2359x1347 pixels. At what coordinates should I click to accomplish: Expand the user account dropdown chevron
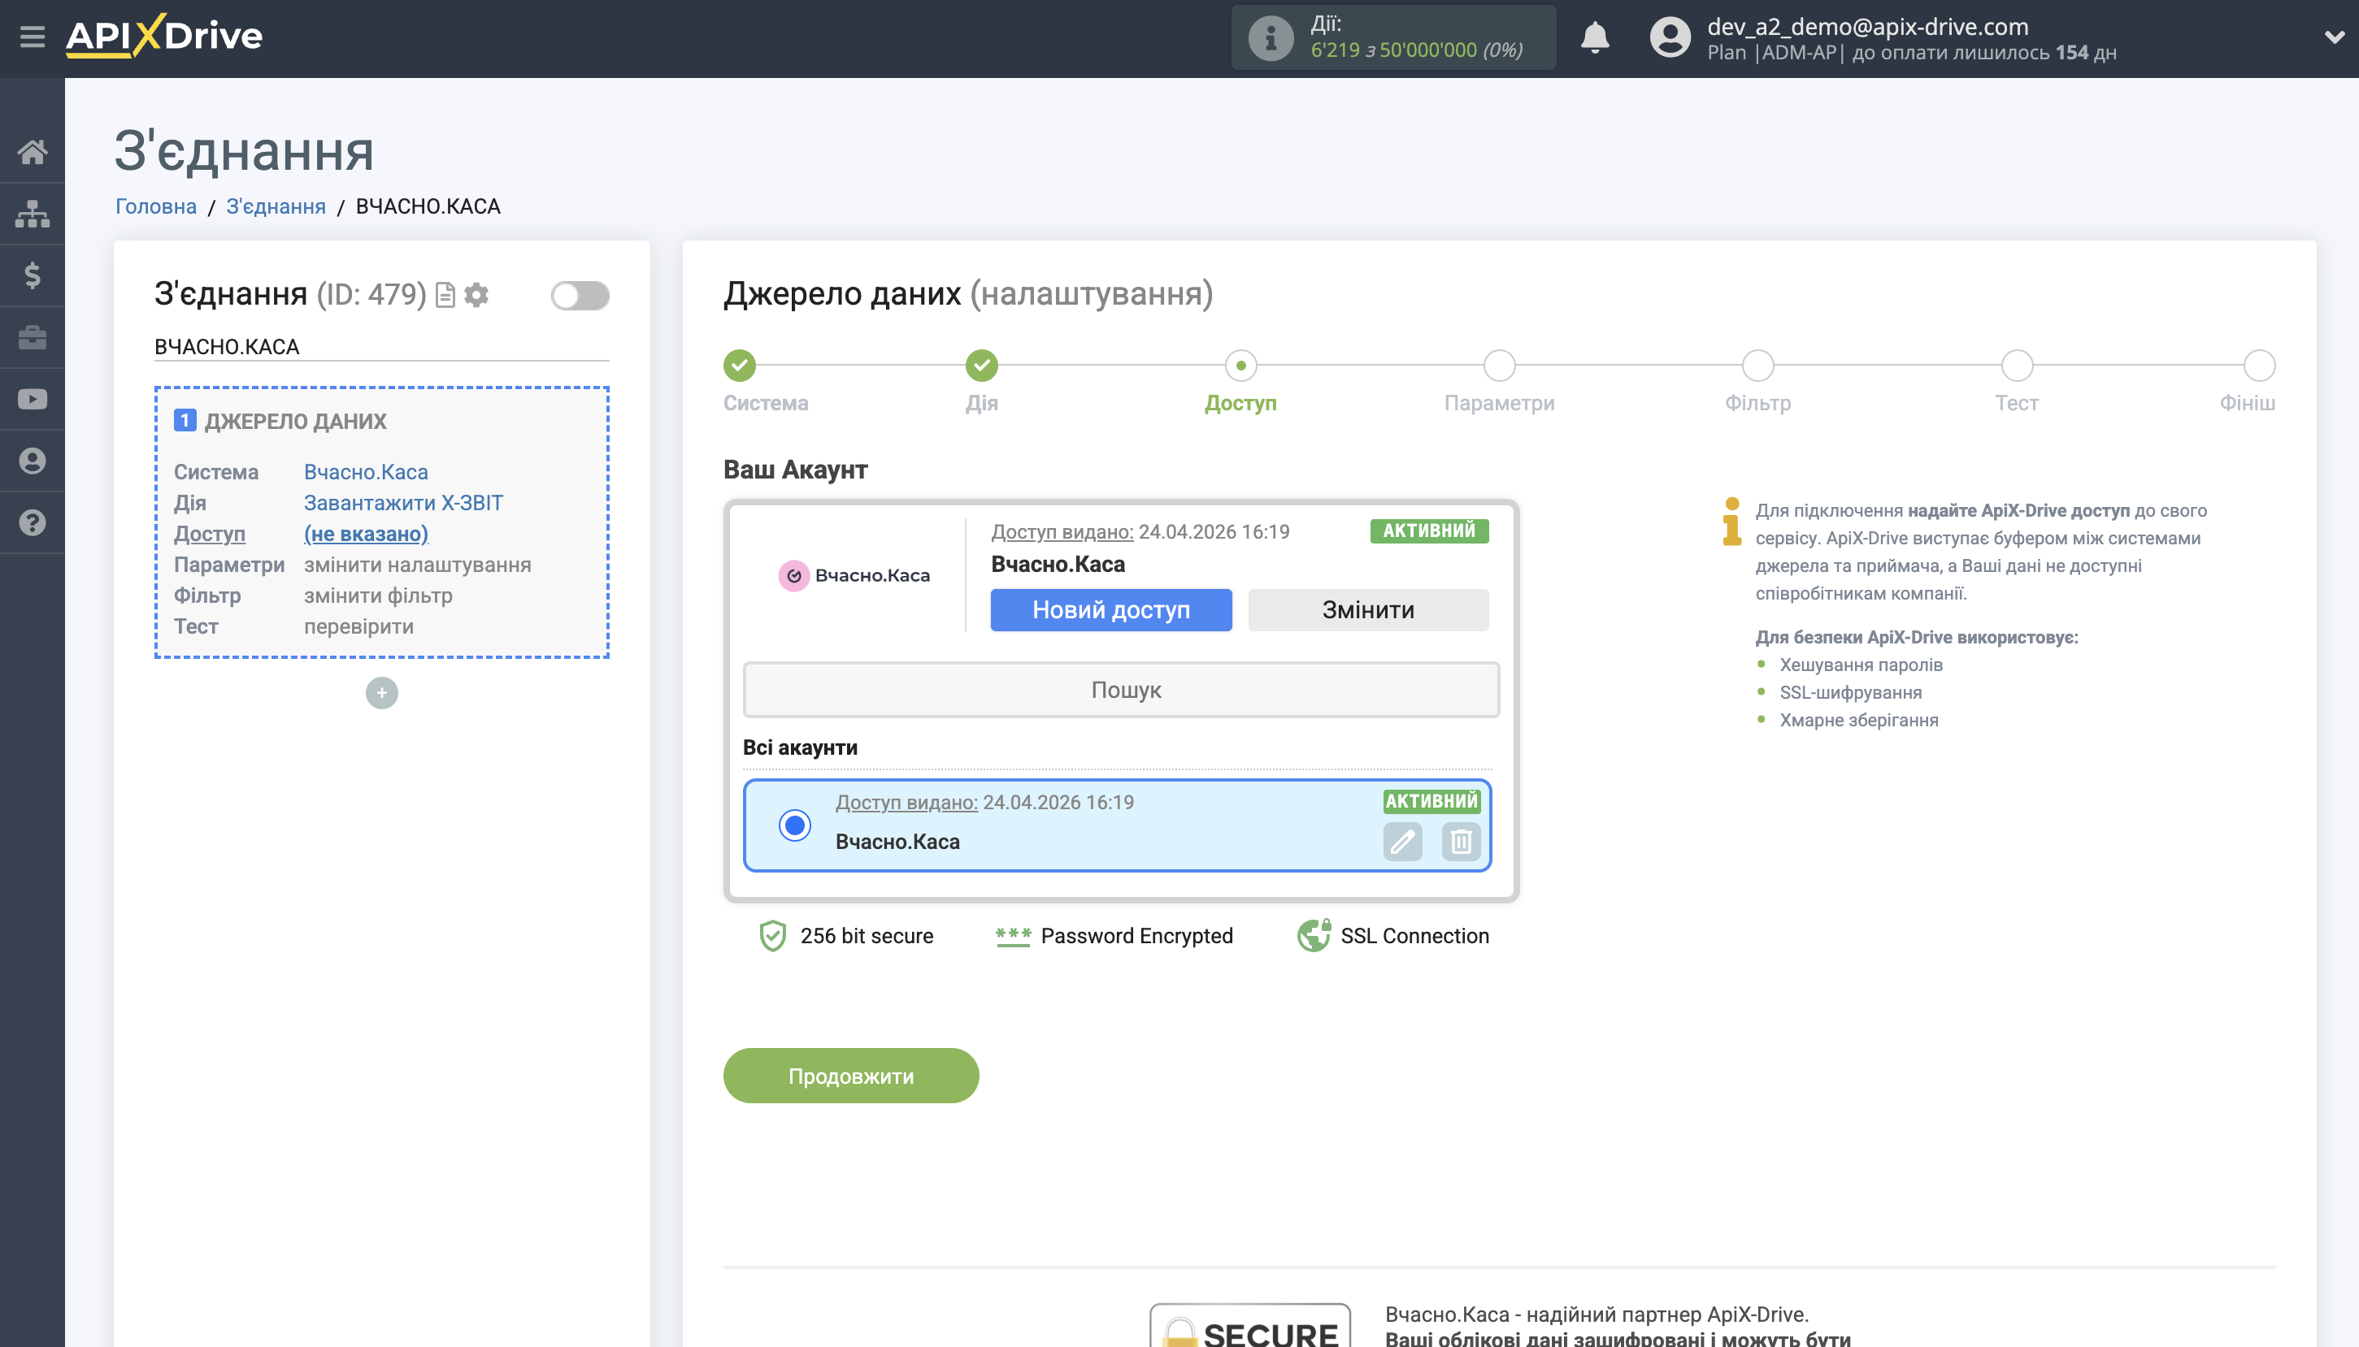tap(2333, 38)
